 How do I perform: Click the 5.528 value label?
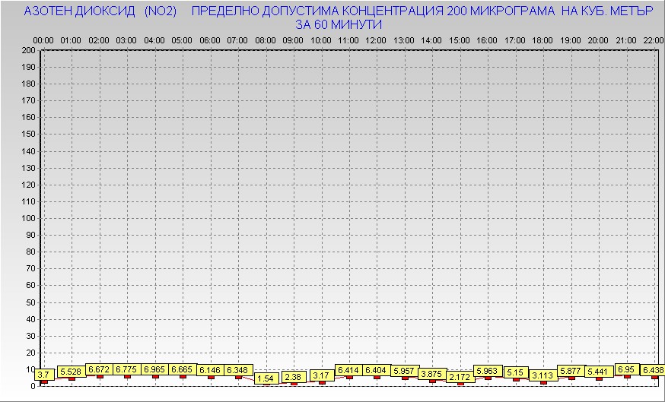(72, 372)
